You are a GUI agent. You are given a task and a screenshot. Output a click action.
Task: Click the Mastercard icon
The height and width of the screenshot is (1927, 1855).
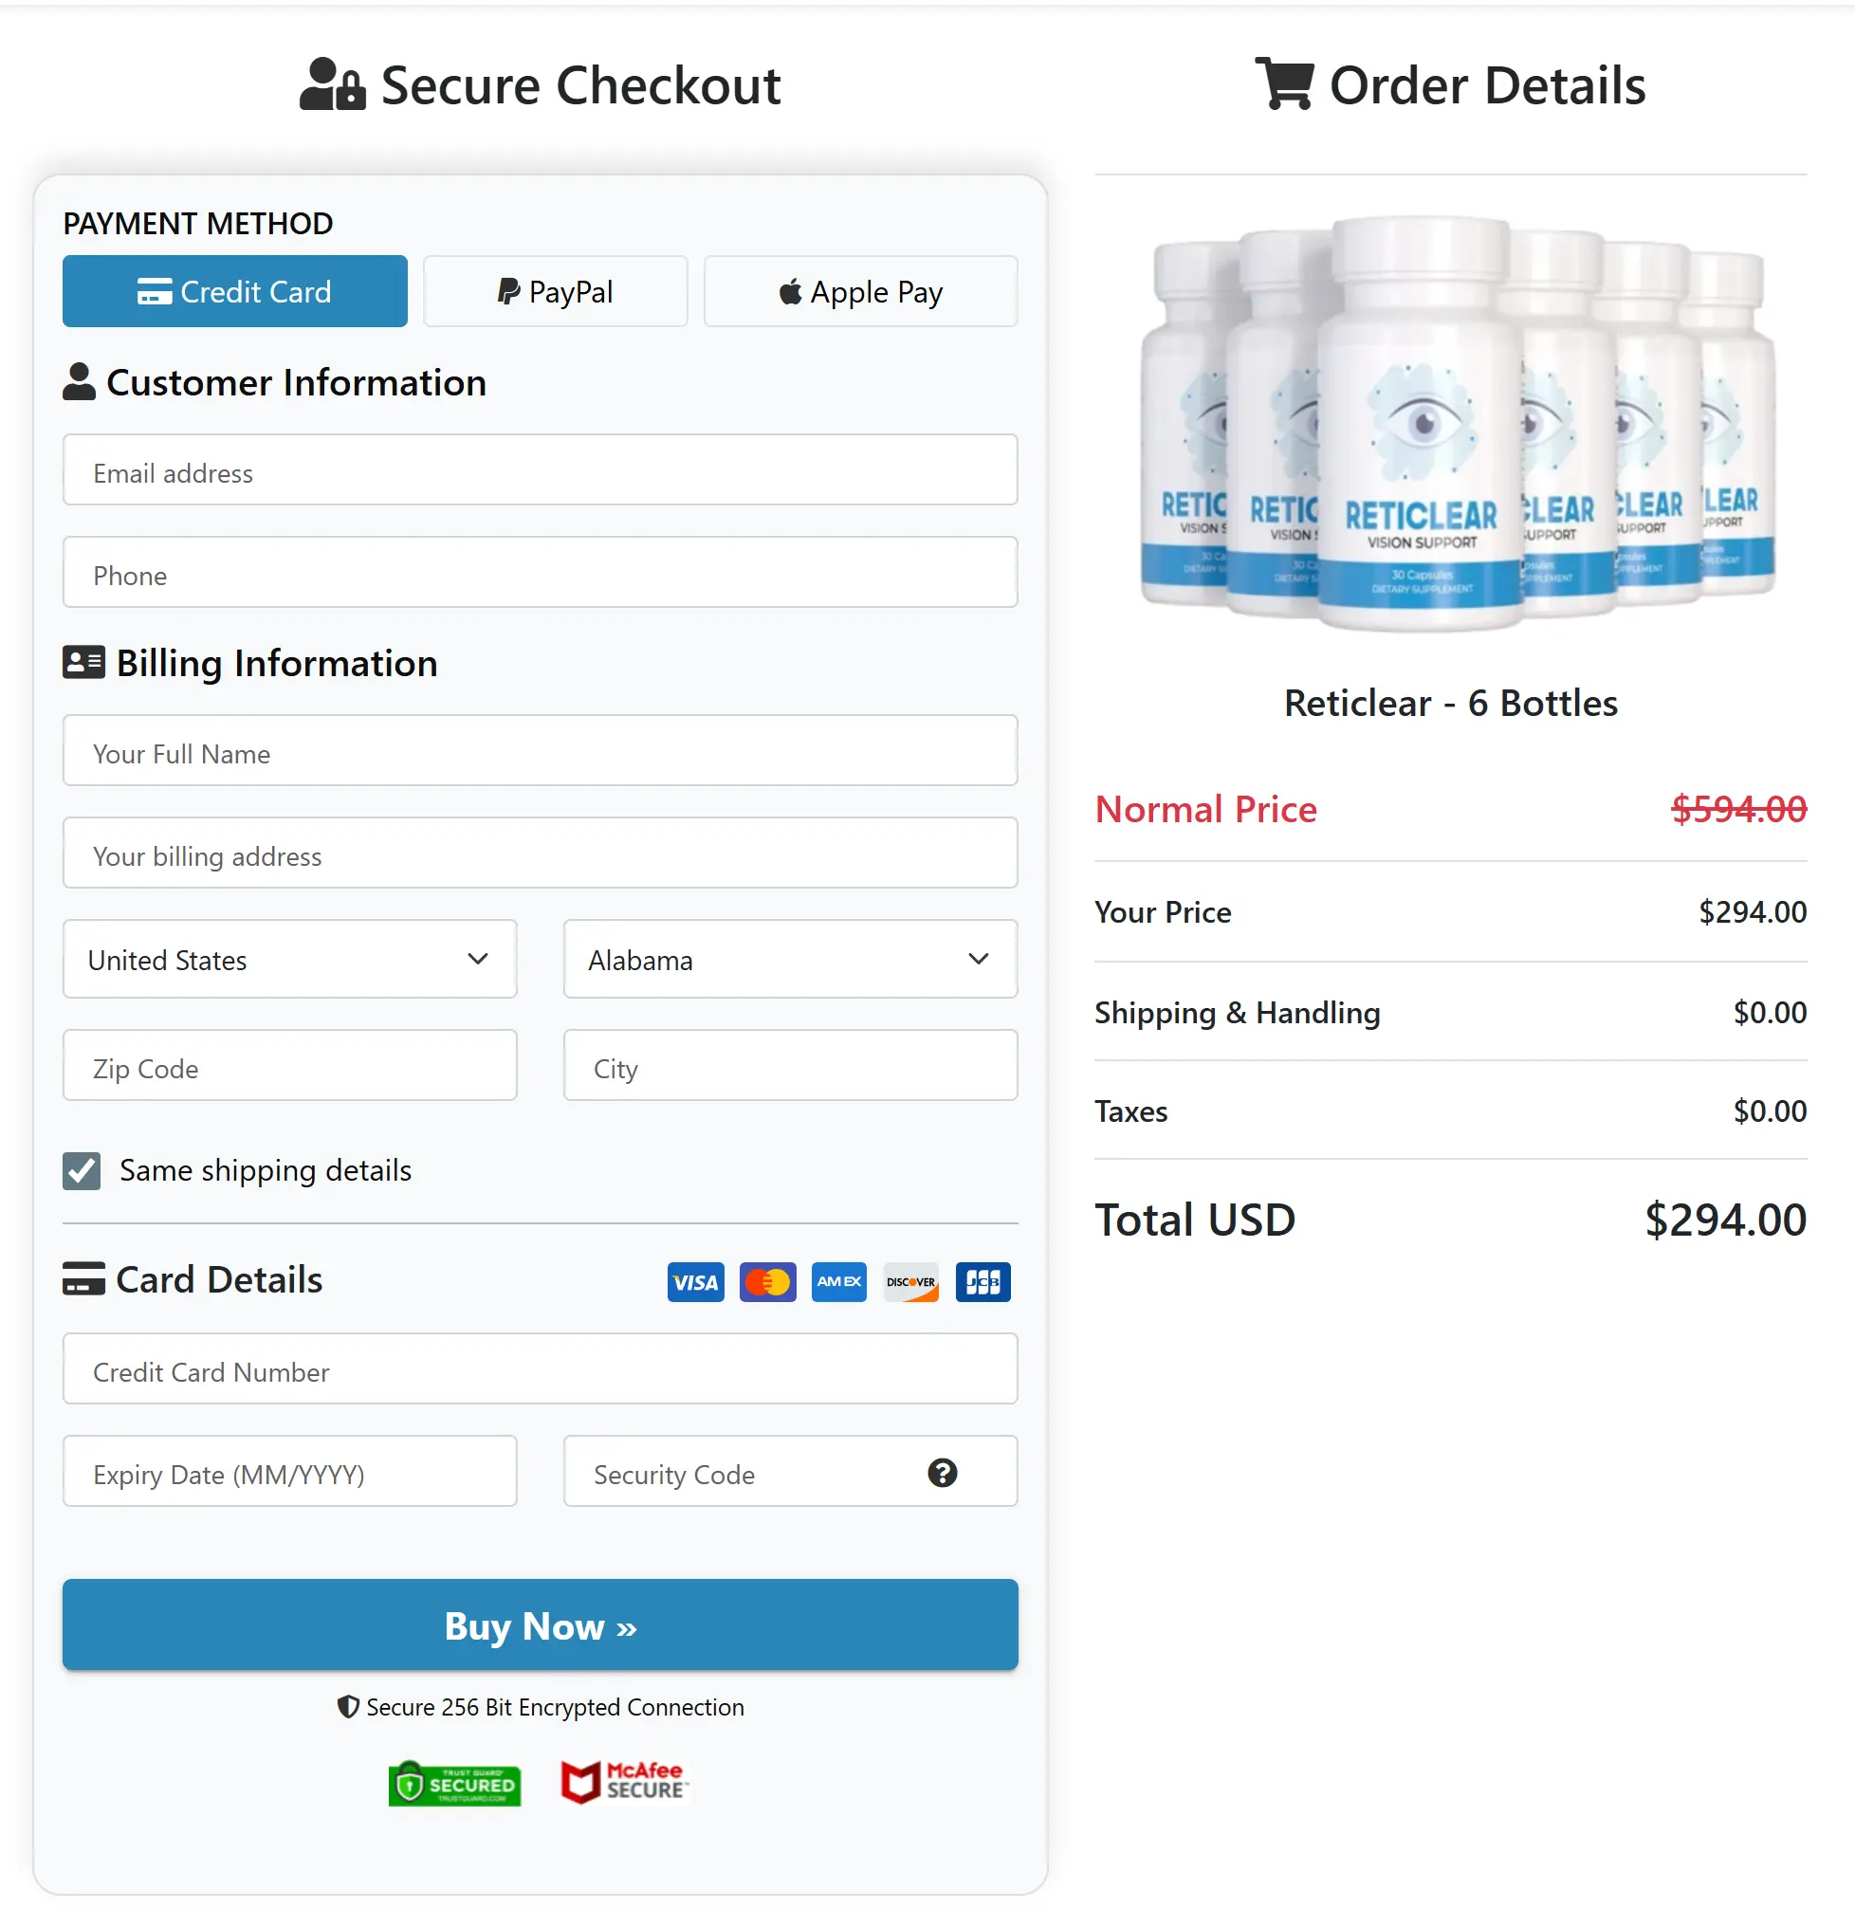pos(767,1281)
